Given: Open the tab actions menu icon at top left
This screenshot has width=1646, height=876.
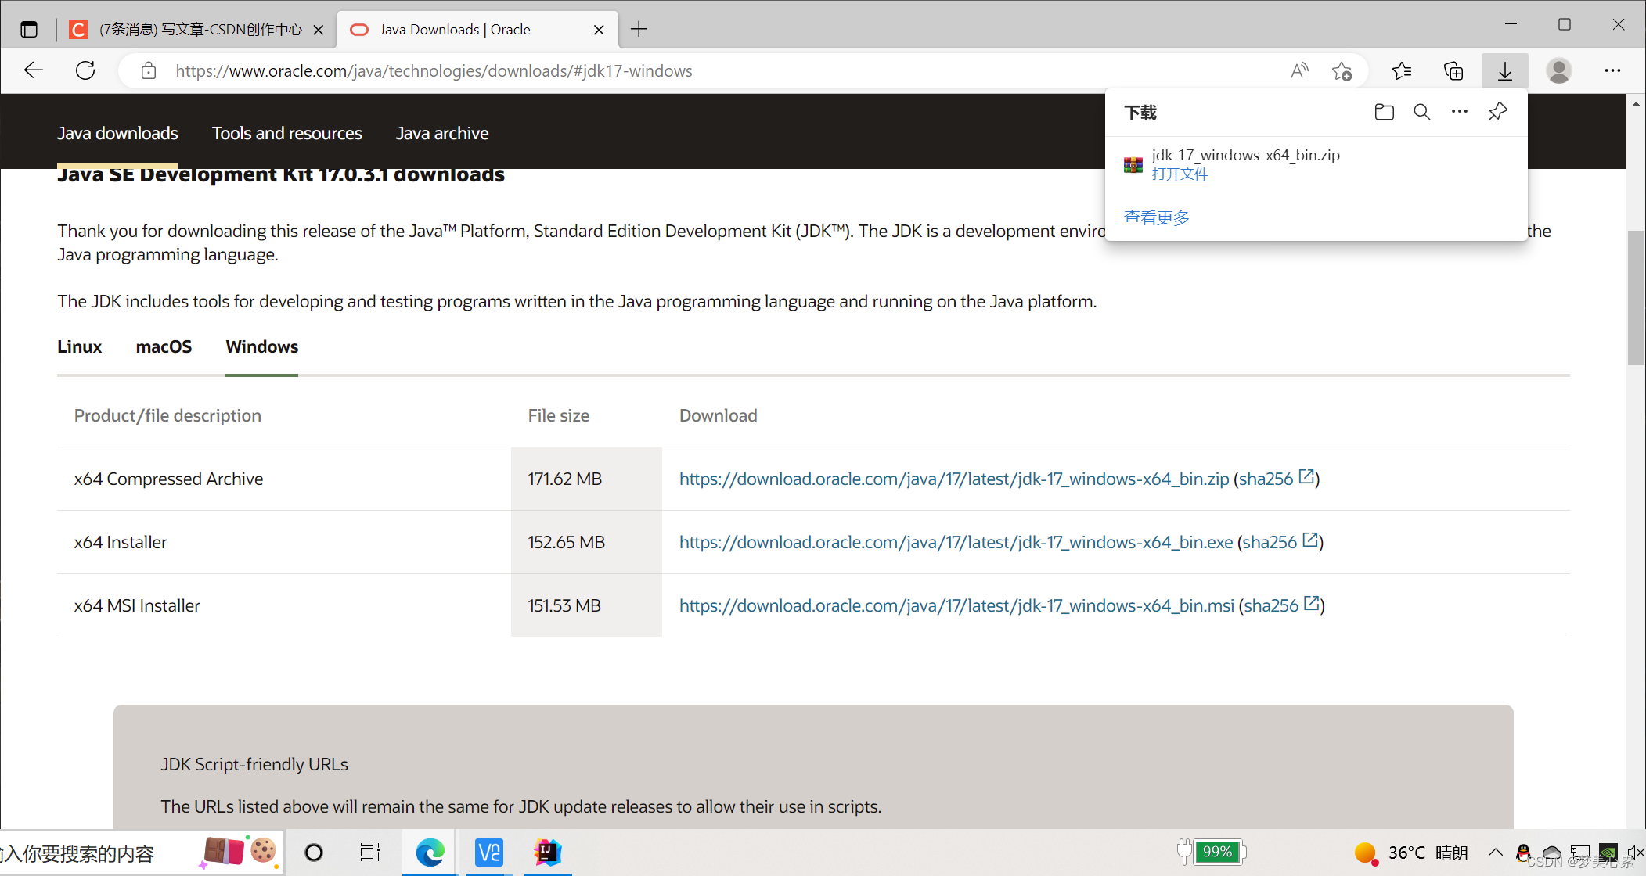Looking at the screenshot, I should tap(29, 30).
